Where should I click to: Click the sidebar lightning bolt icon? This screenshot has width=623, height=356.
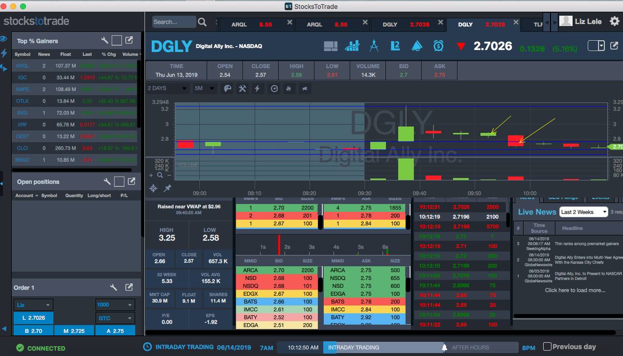pyautogui.click(x=4, y=53)
